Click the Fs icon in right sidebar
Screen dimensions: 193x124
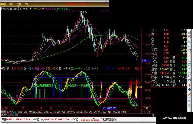[189, 101]
